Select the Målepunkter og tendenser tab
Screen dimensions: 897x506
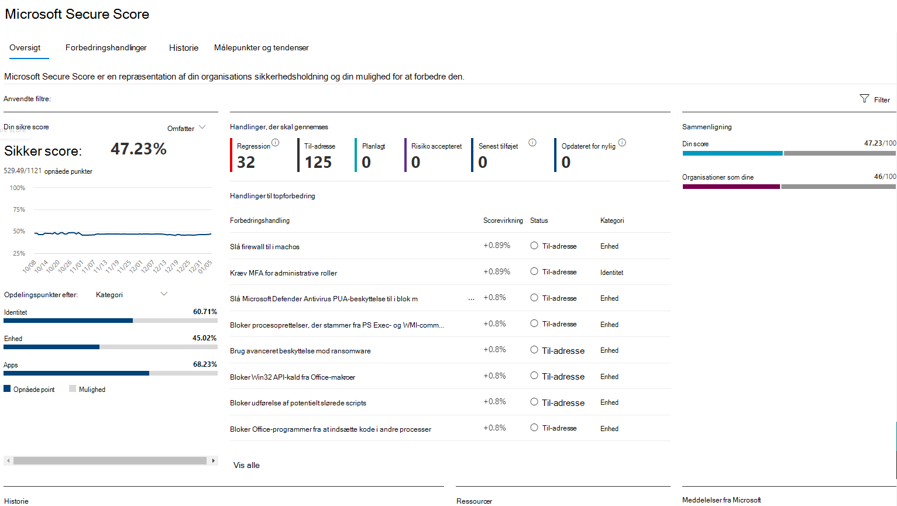[262, 47]
